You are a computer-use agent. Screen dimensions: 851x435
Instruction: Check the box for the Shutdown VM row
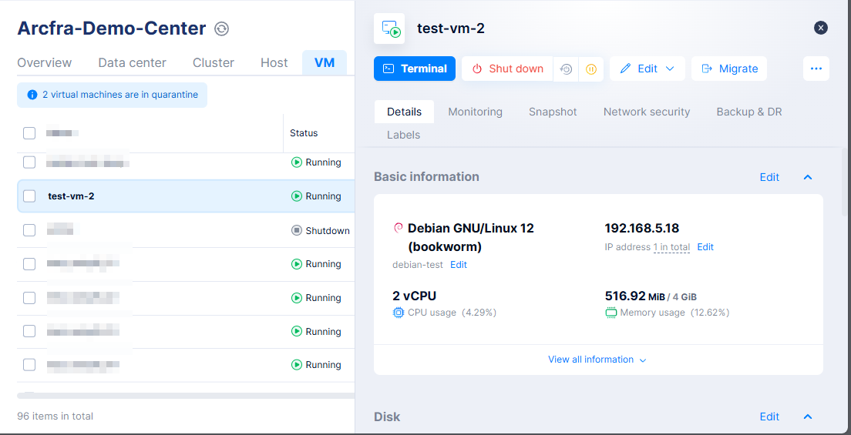tap(29, 230)
